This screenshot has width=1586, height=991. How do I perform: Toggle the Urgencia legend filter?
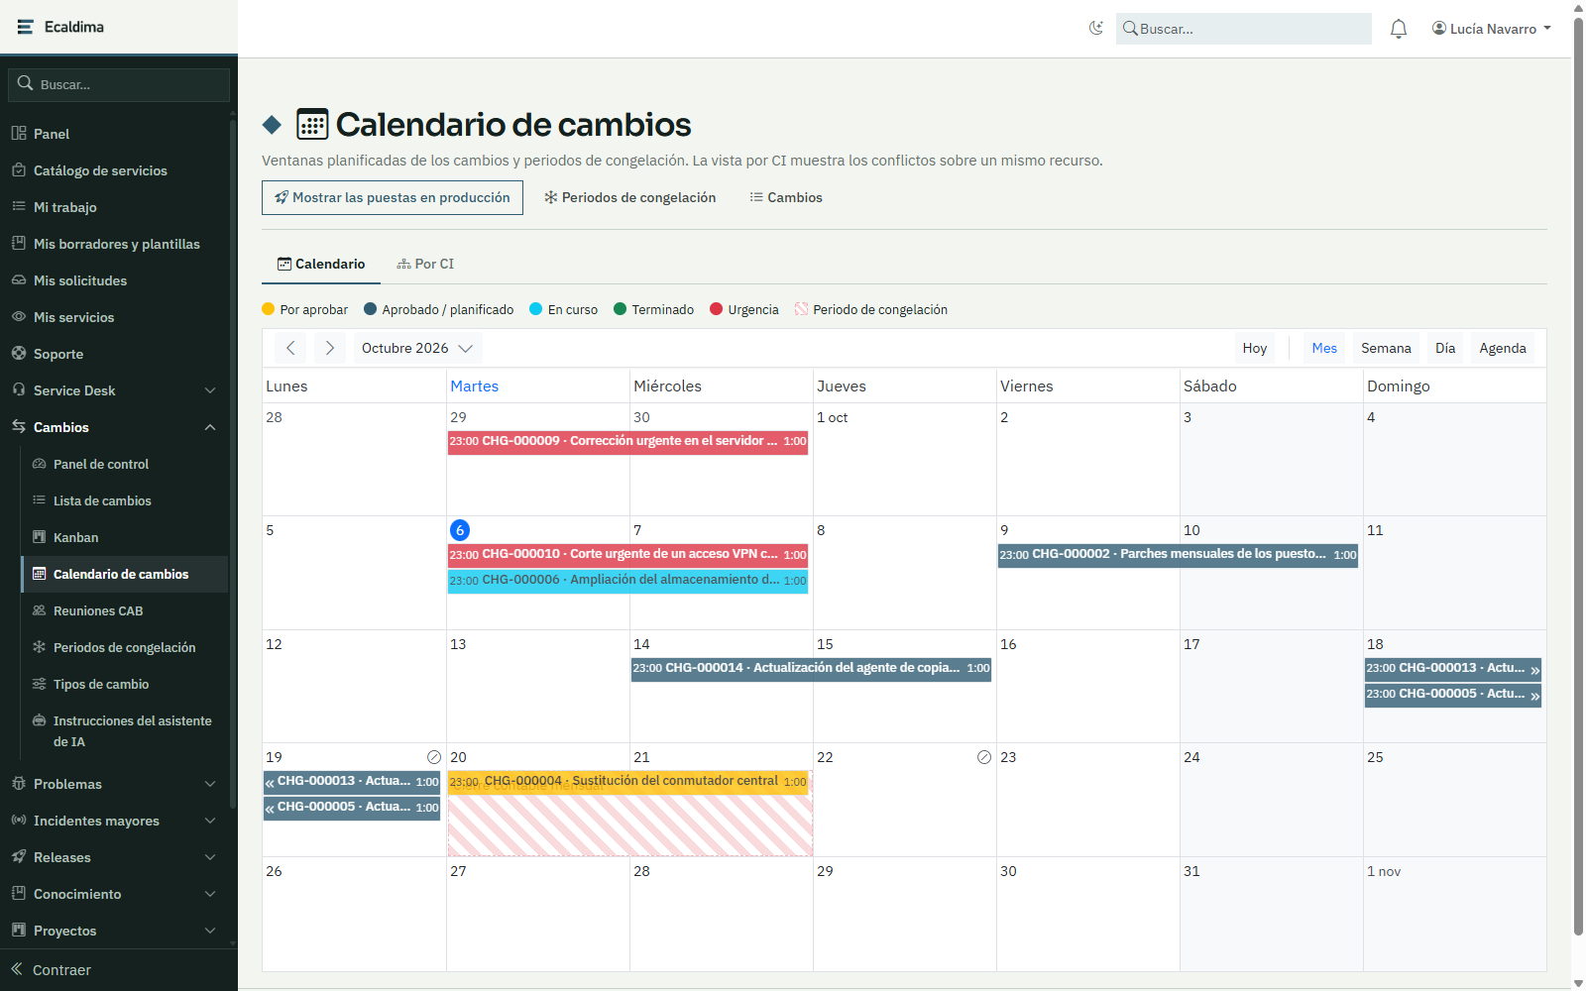click(744, 309)
